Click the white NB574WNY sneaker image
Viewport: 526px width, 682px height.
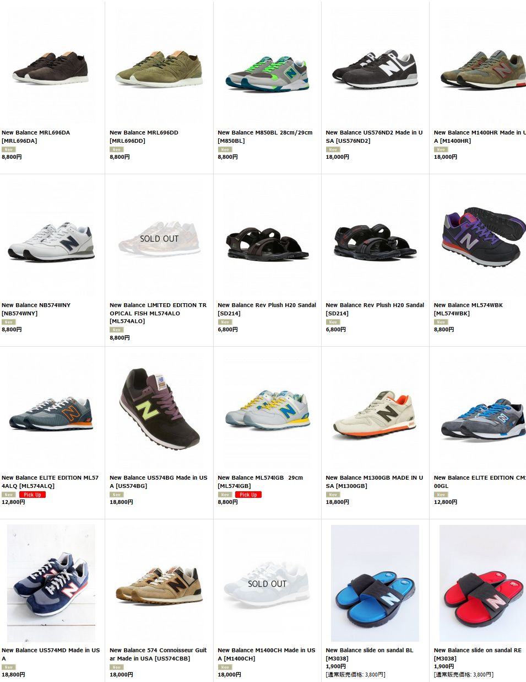[x=51, y=240]
